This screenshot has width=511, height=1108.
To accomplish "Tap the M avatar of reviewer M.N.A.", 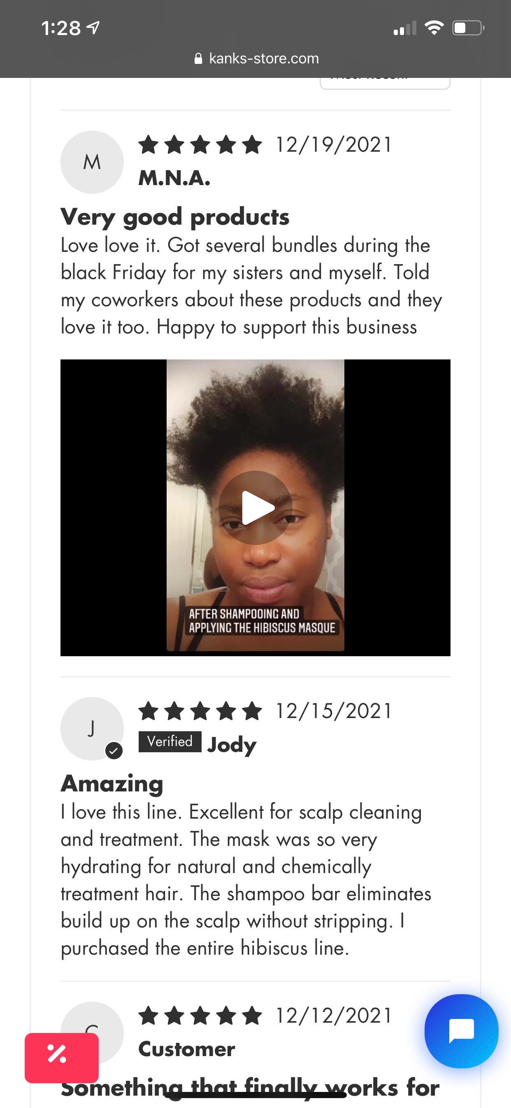I will click(92, 162).
